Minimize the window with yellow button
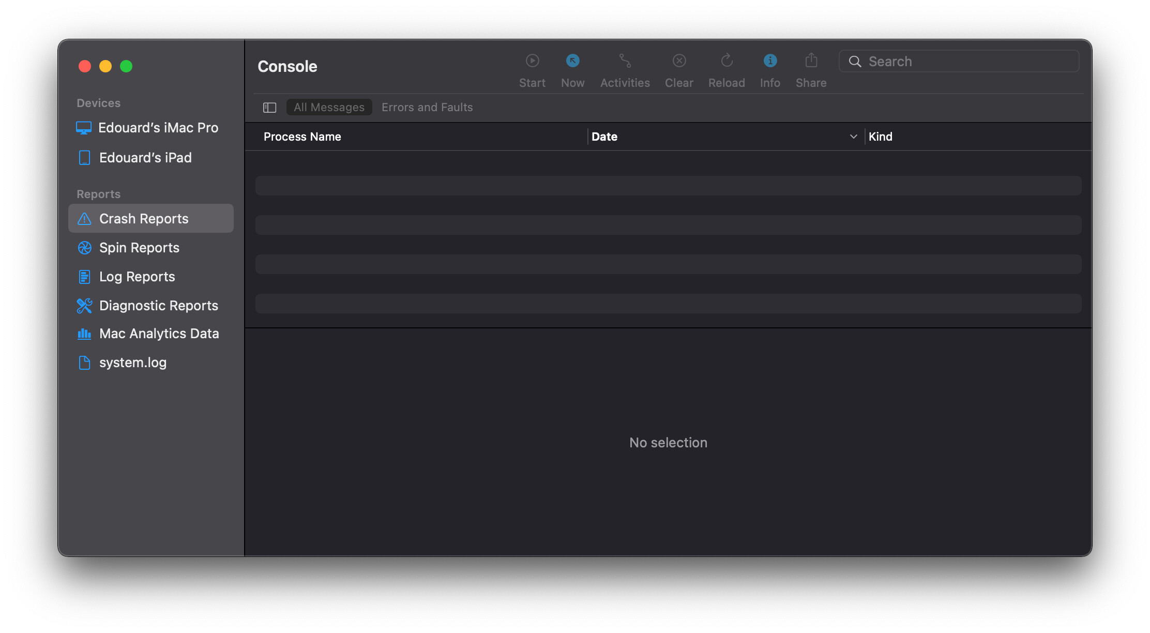Image resolution: width=1150 pixels, height=633 pixels. tap(105, 66)
